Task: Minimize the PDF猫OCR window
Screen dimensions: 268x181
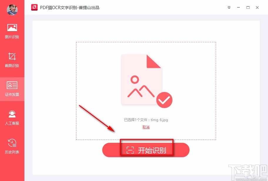Action: click(x=238, y=8)
